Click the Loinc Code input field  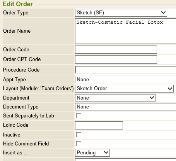(99, 125)
